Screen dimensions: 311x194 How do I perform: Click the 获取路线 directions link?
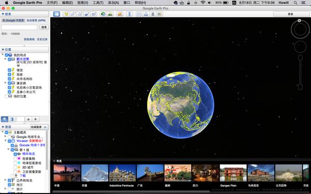(x=30, y=39)
